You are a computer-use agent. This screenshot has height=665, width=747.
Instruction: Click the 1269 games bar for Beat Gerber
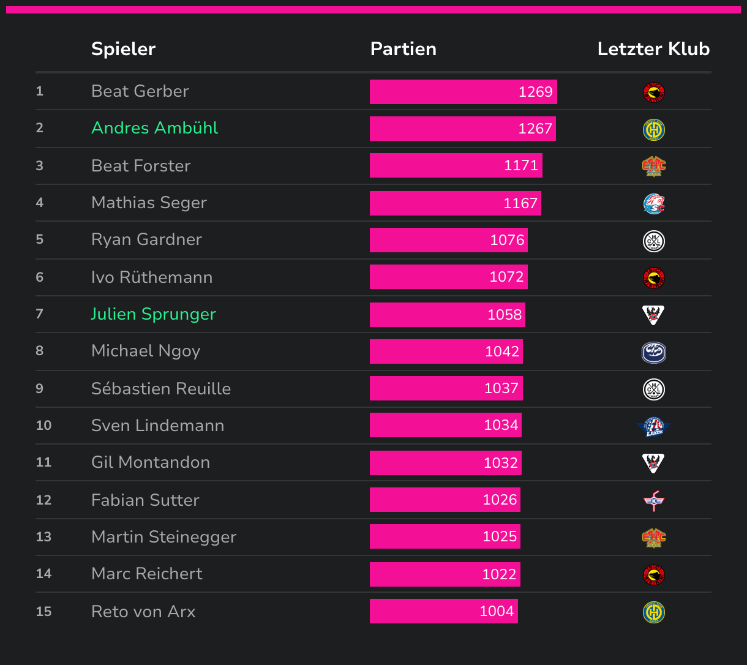tap(464, 92)
